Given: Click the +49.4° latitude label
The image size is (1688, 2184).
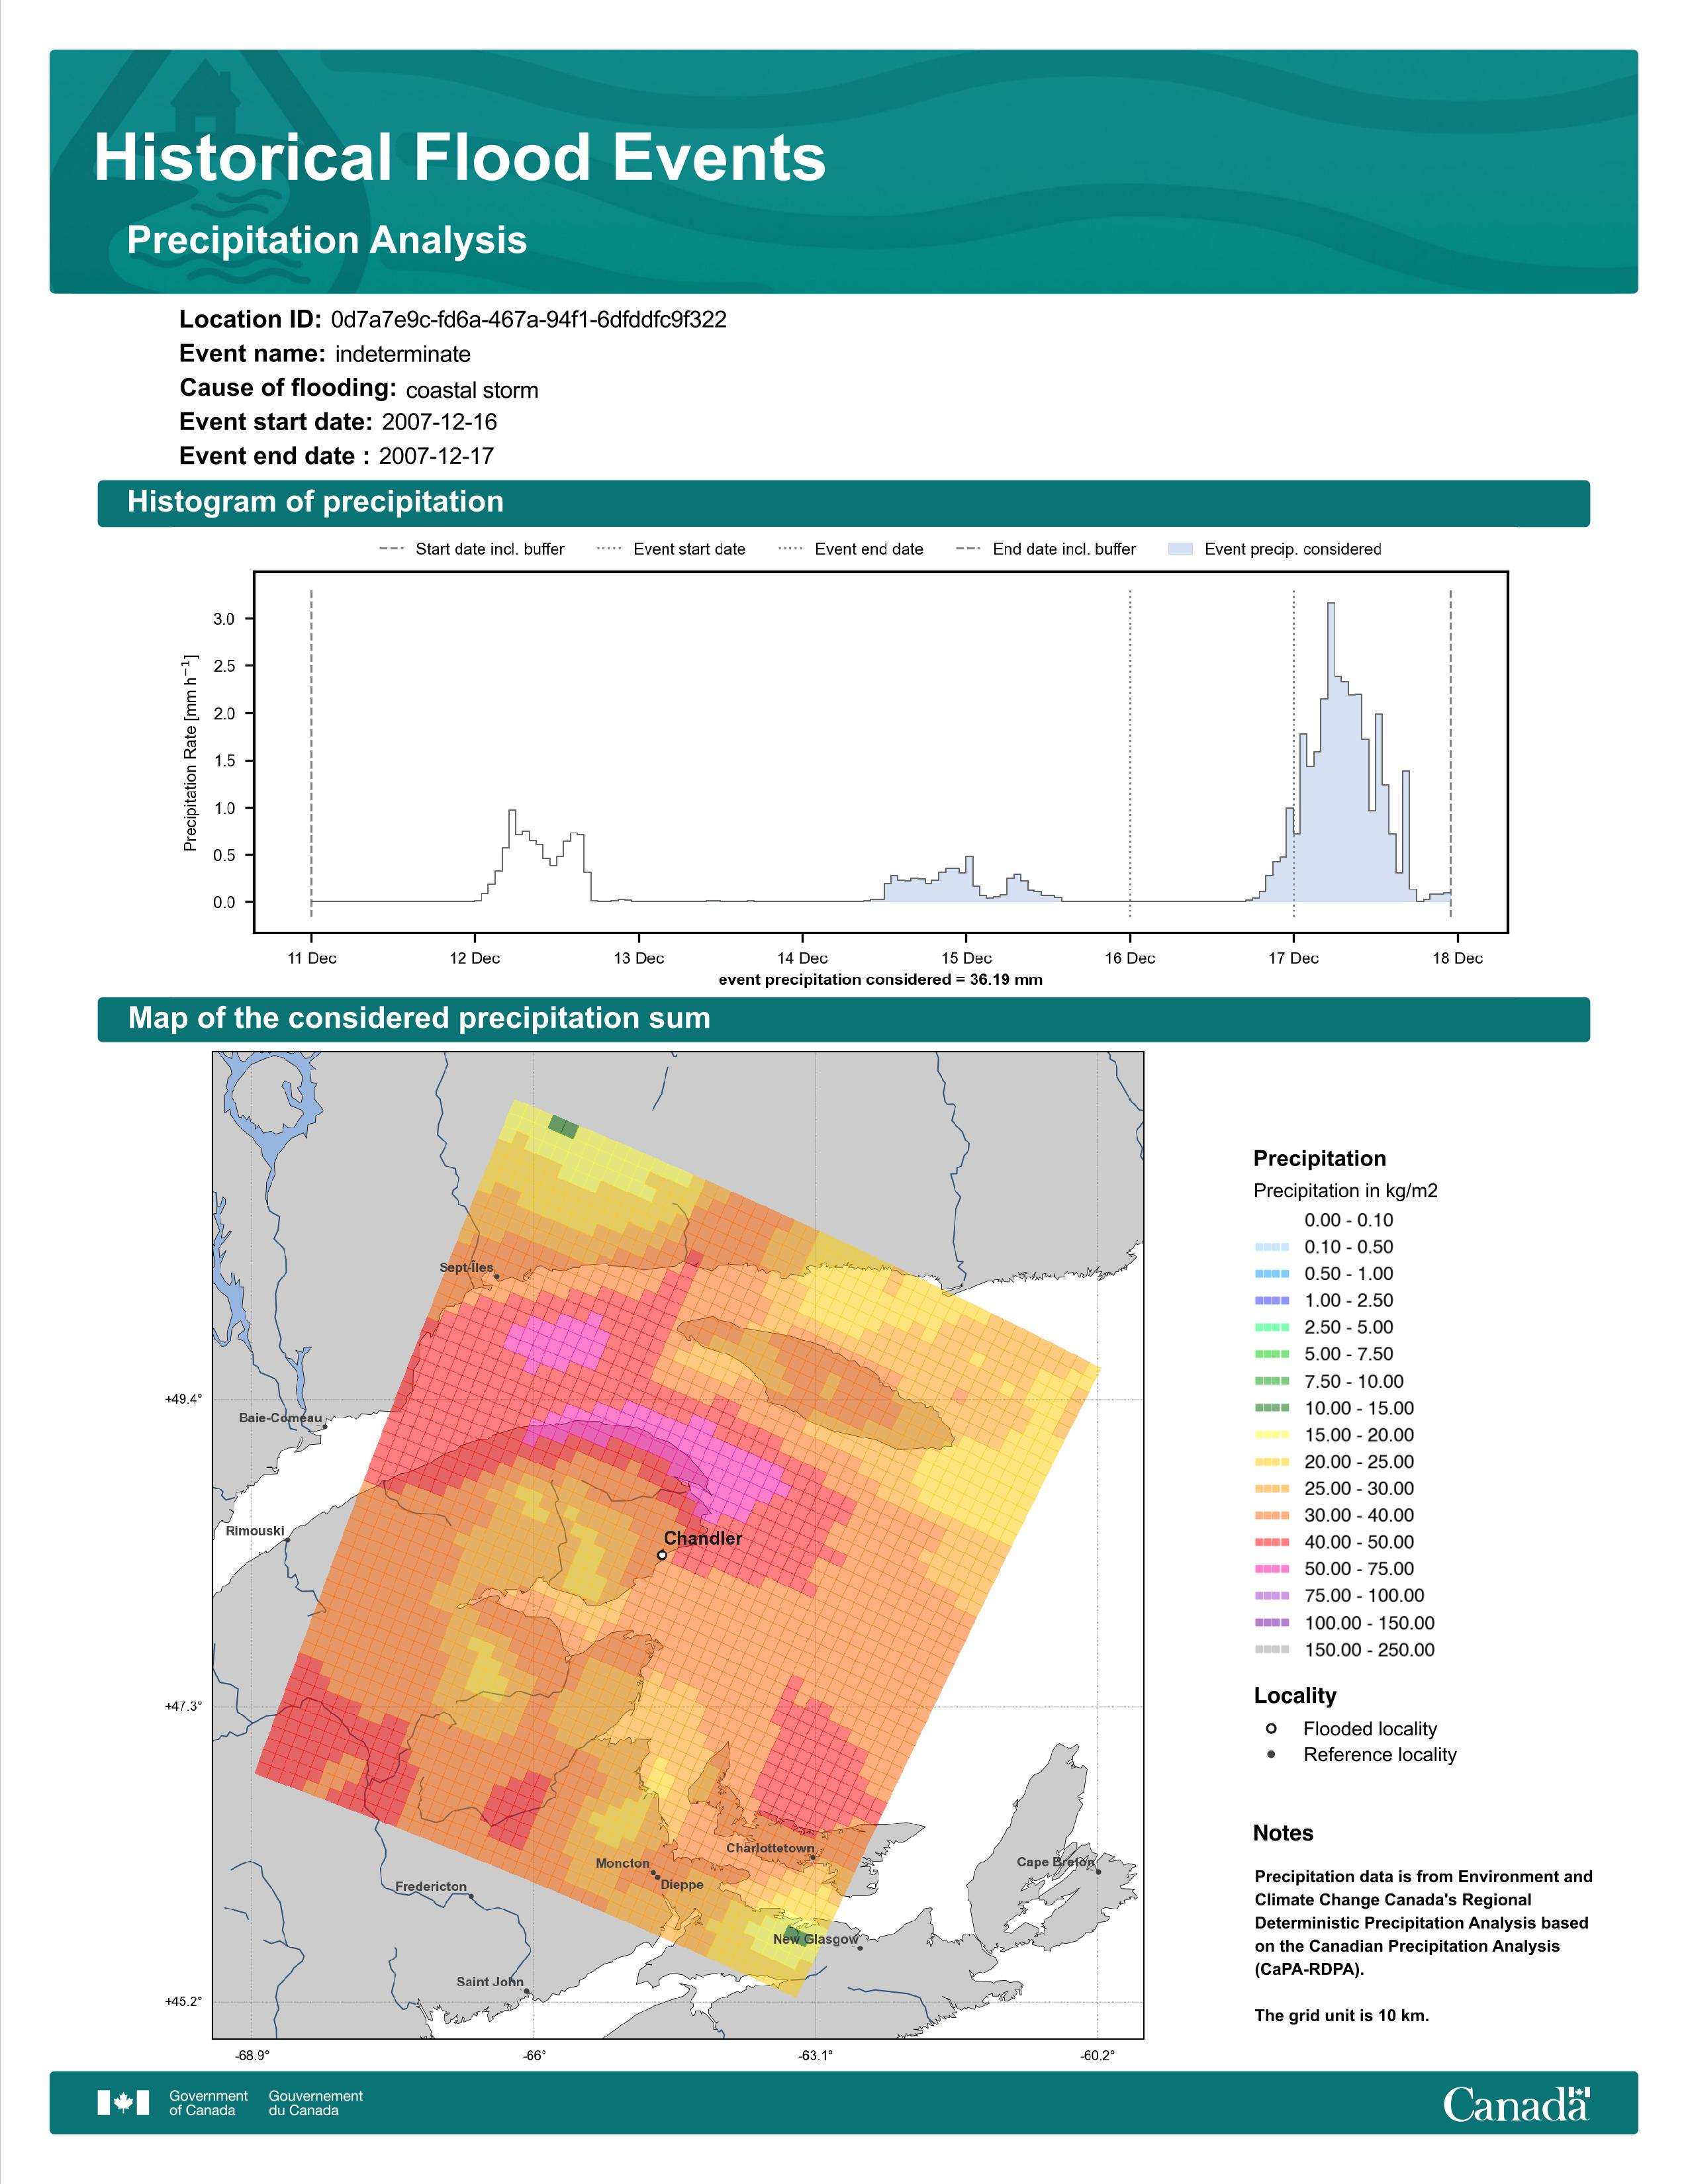Looking at the screenshot, I should point(183,1400).
